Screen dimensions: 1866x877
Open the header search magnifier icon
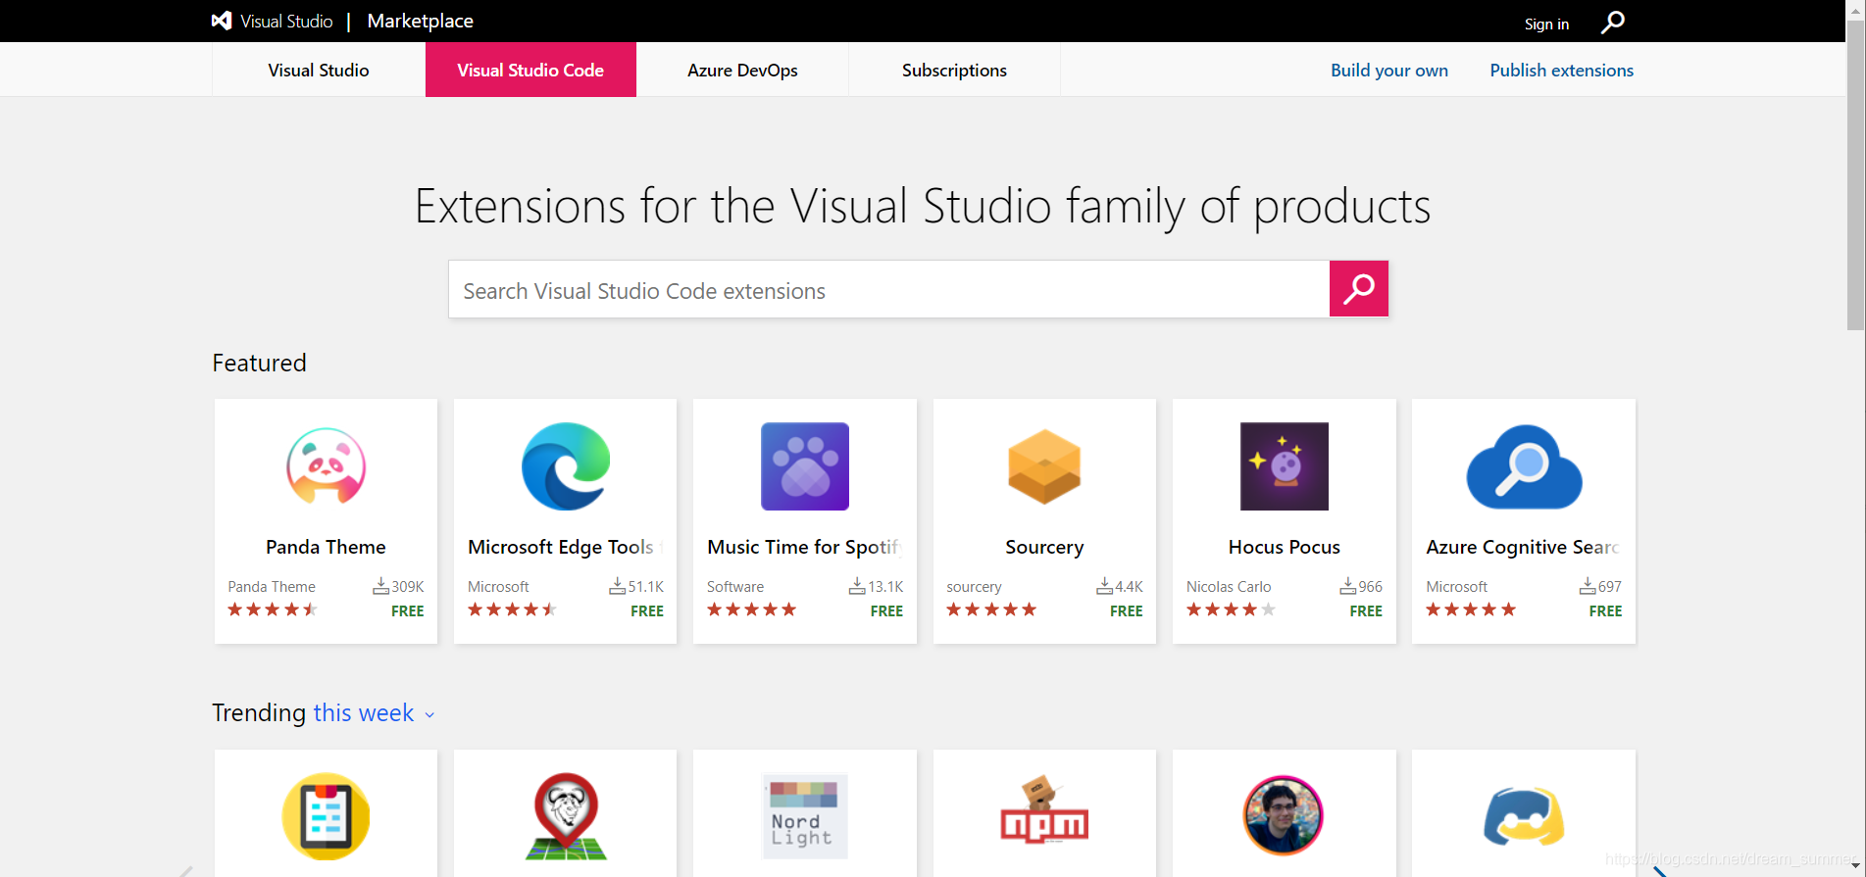1613,22
